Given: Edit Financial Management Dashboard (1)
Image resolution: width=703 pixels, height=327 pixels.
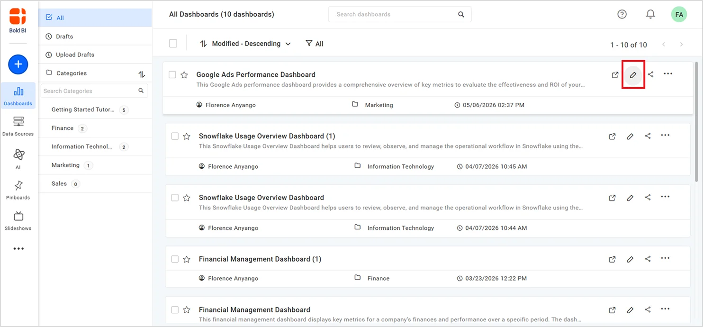Looking at the screenshot, I should pyautogui.click(x=630, y=259).
